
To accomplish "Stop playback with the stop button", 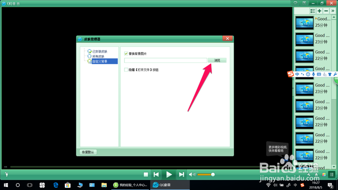I will pos(146,174).
